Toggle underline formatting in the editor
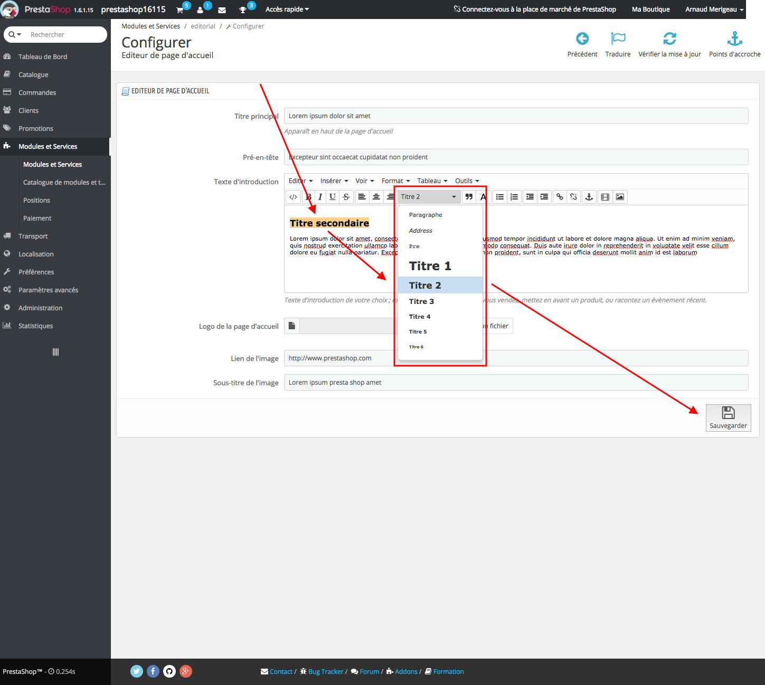Screen dimensions: 765x685 tap(333, 197)
